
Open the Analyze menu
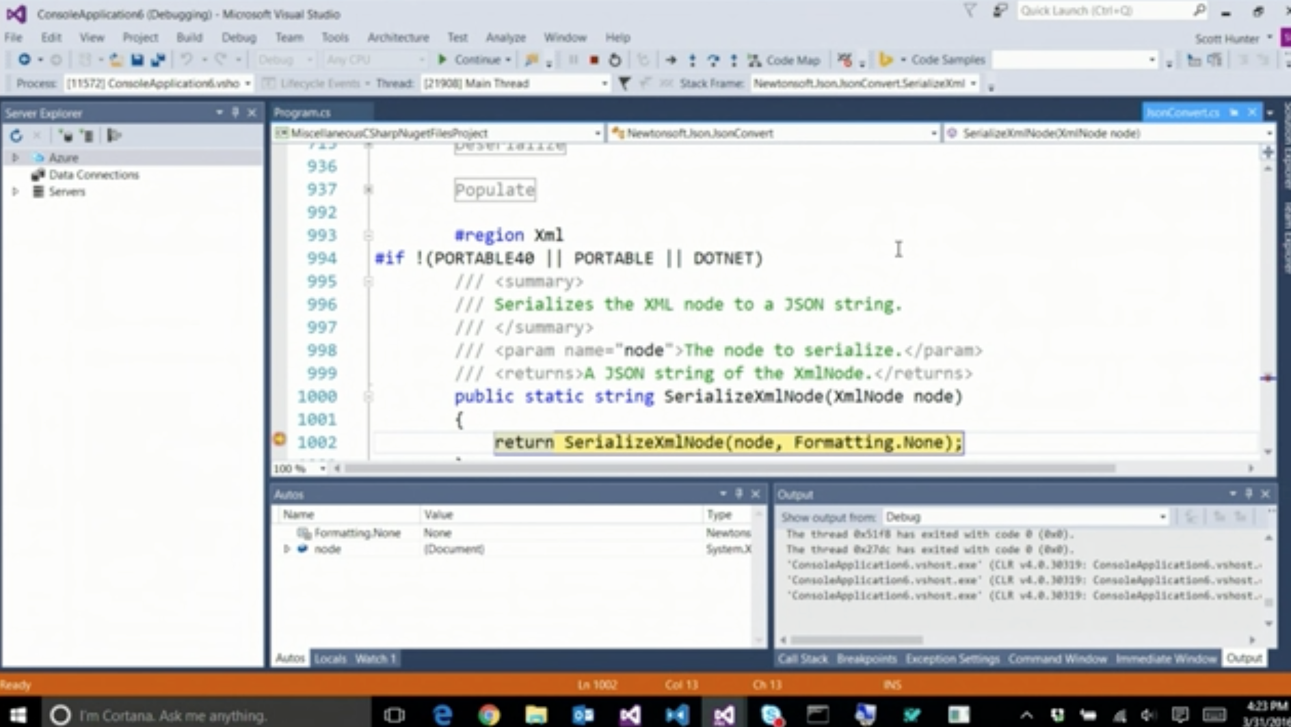coord(505,38)
